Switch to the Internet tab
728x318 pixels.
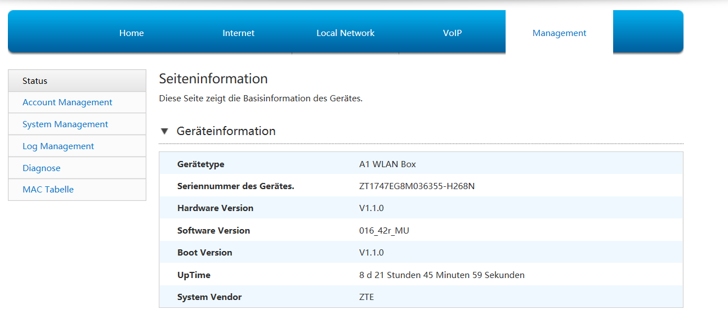tap(238, 33)
